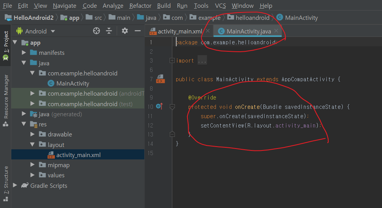Collapse the java folder in tree
382x208 pixels.
tap(24, 63)
